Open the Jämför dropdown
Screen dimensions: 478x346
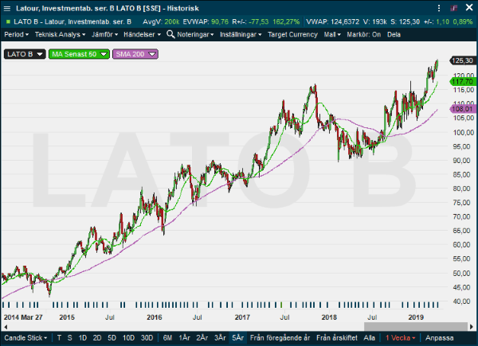[x=104, y=34]
